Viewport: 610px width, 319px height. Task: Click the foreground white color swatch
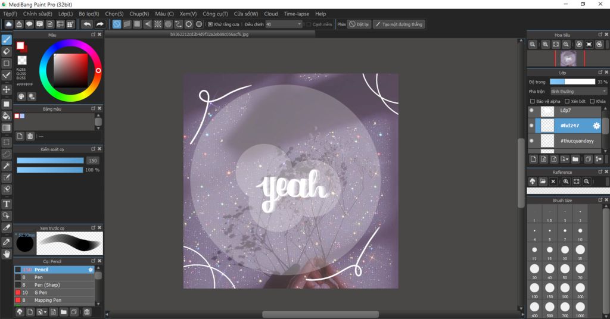pyautogui.click(x=20, y=46)
